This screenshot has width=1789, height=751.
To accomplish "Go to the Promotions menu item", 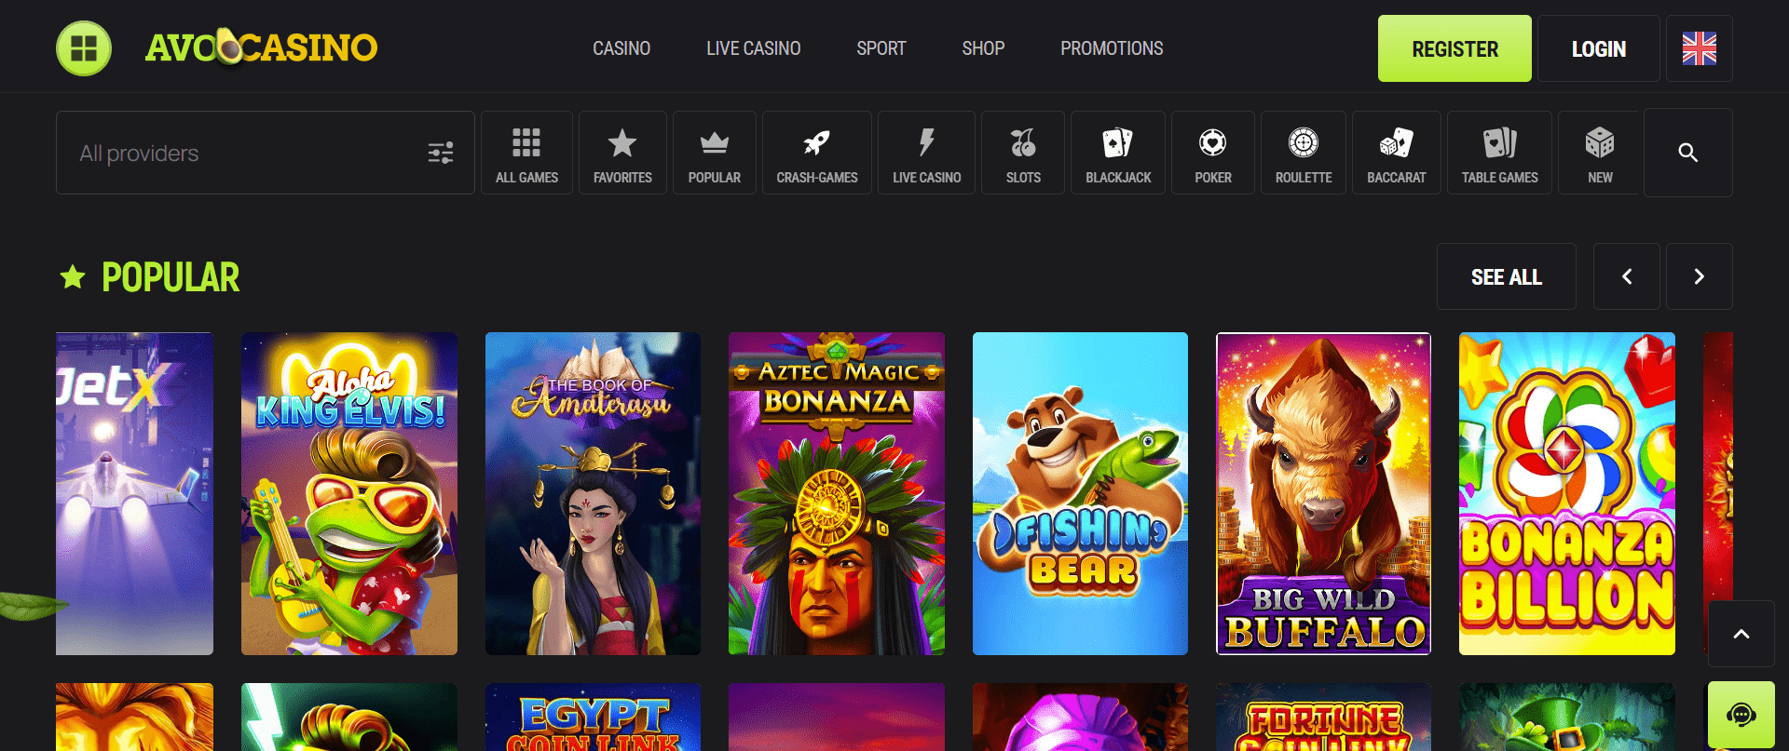I will pos(1111,48).
